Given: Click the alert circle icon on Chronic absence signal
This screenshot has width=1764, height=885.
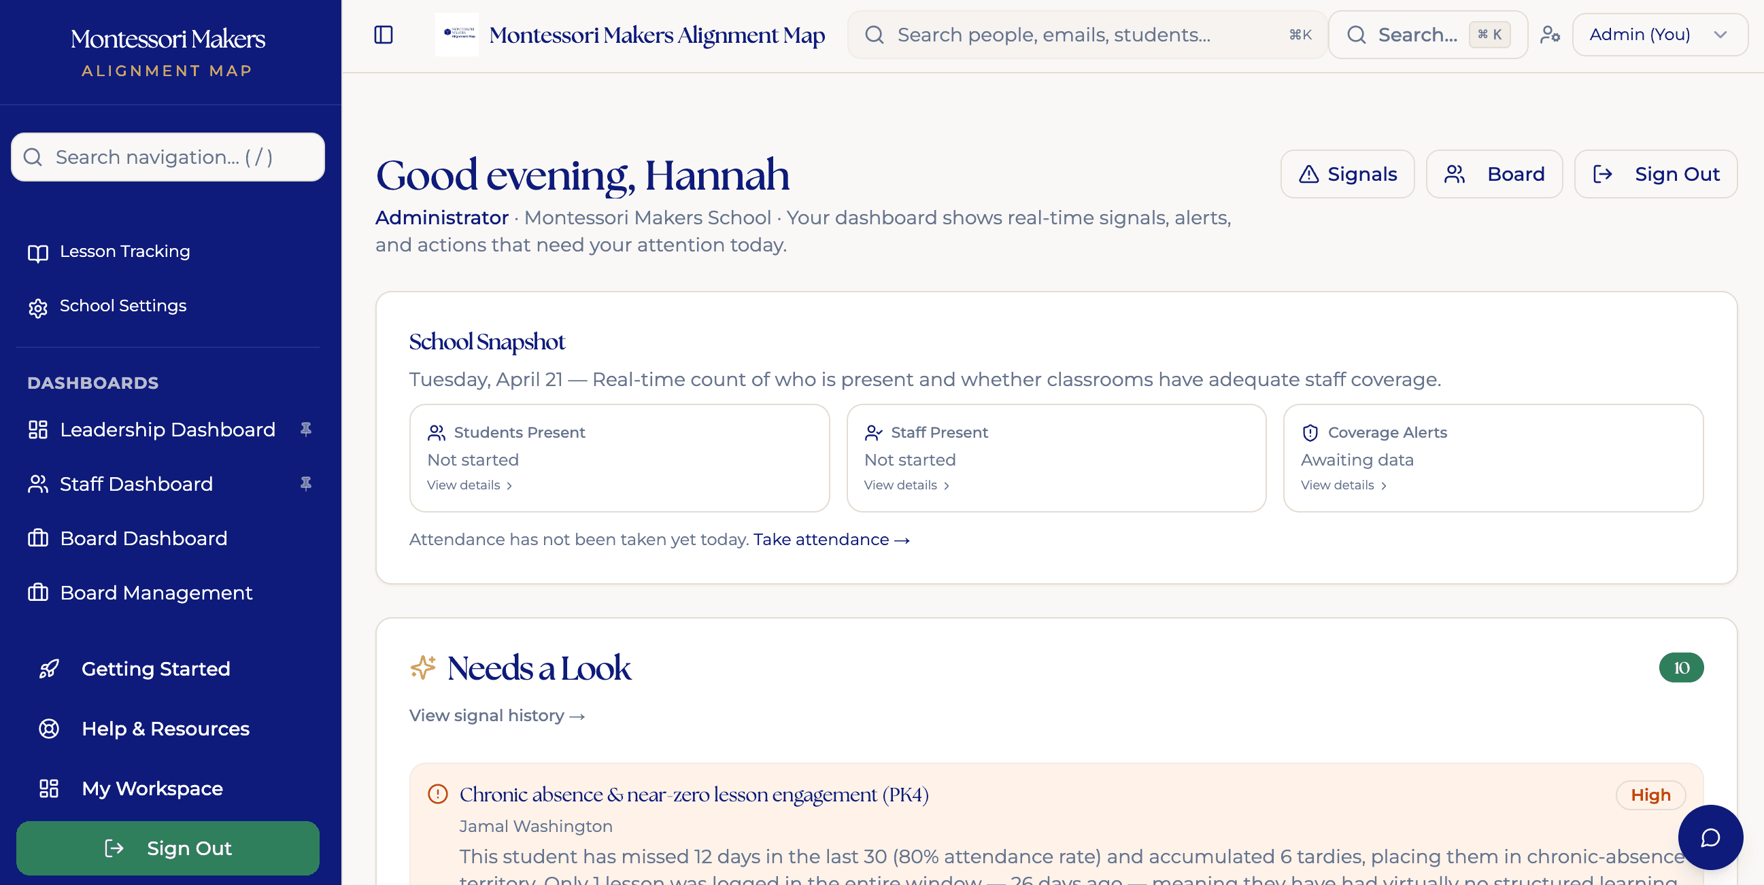Looking at the screenshot, I should (x=437, y=794).
